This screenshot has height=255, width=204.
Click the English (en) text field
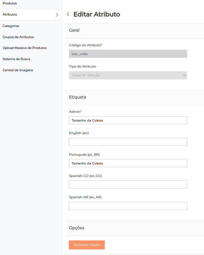pos(128,142)
